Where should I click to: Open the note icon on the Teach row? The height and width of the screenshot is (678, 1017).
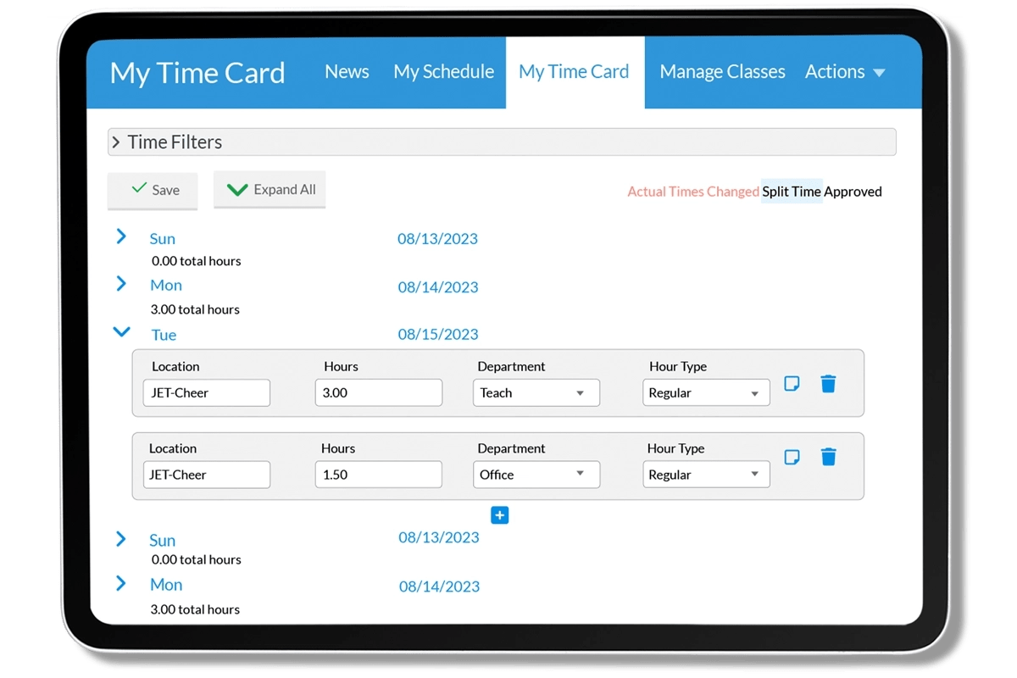pos(792,384)
